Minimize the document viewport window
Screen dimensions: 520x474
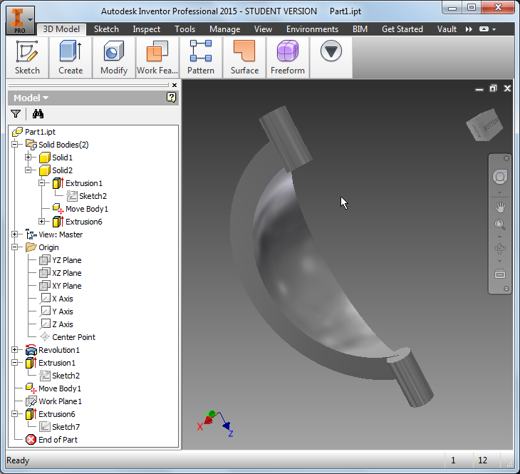click(x=479, y=88)
